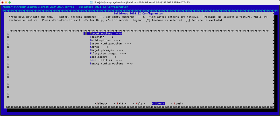Click the <Select> button

pos(101,104)
